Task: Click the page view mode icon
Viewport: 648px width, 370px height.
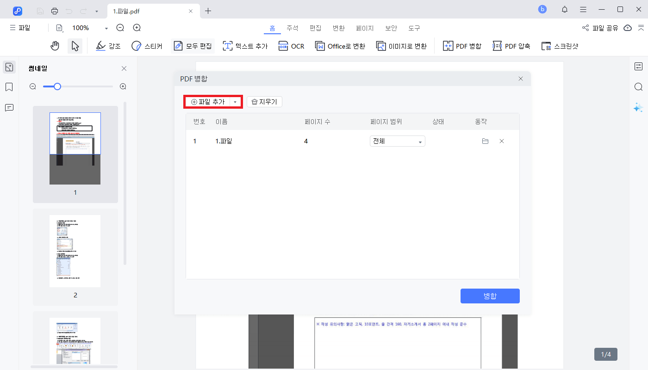Action: click(60, 28)
